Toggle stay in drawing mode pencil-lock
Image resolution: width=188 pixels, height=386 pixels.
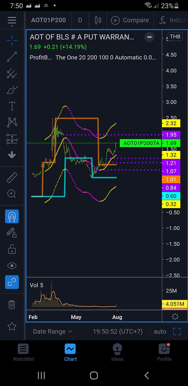click(12, 233)
